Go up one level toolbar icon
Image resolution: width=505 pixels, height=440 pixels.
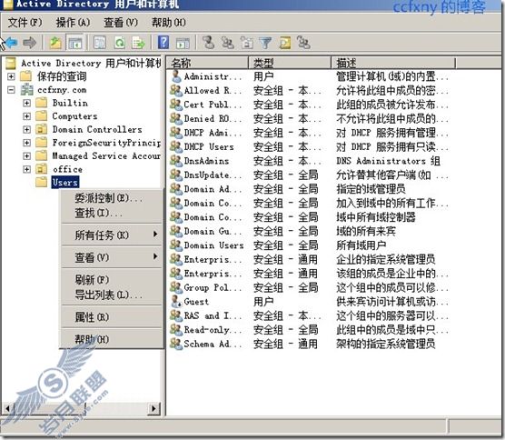55,43
